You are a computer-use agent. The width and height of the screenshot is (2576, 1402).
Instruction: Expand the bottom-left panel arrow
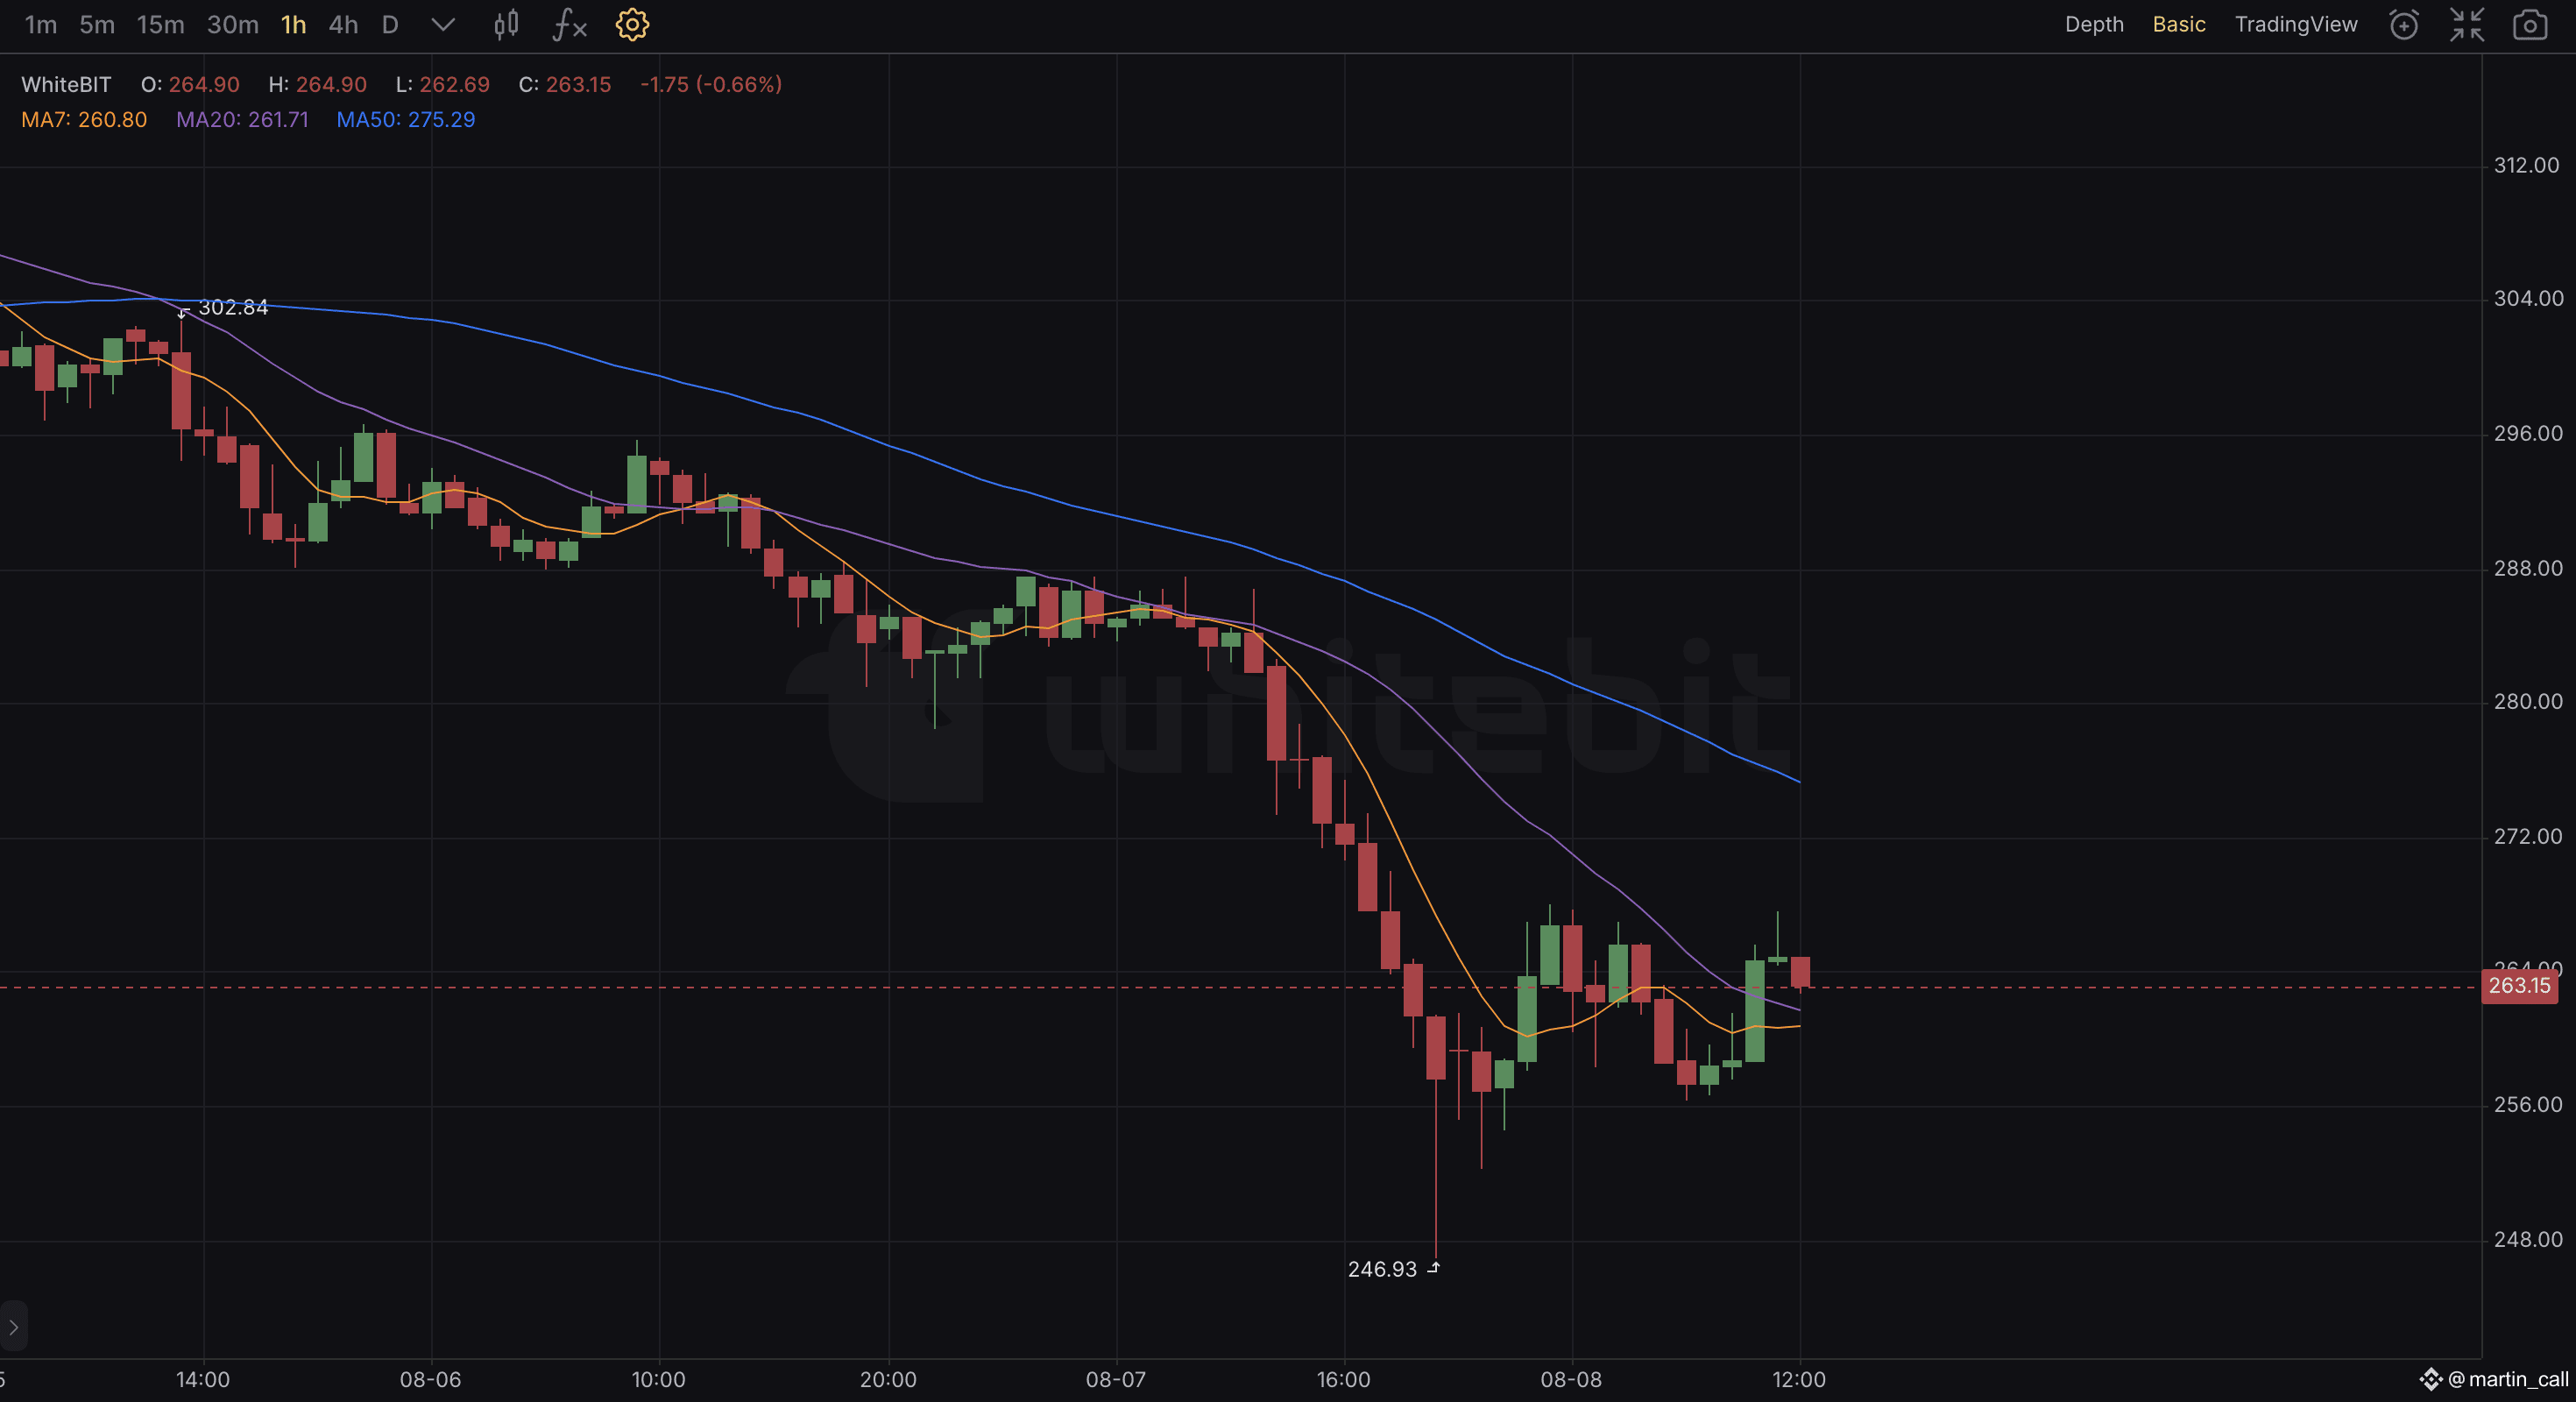coord(13,1327)
